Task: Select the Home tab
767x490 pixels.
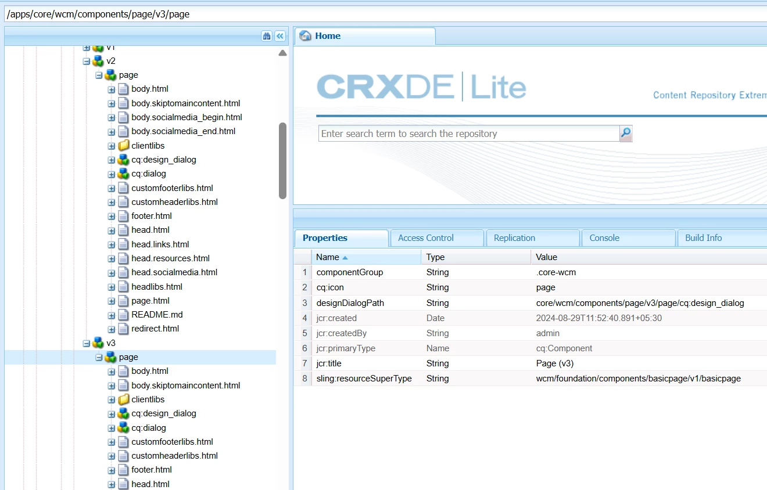Action: pyautogui.click(x=365, y=36)
